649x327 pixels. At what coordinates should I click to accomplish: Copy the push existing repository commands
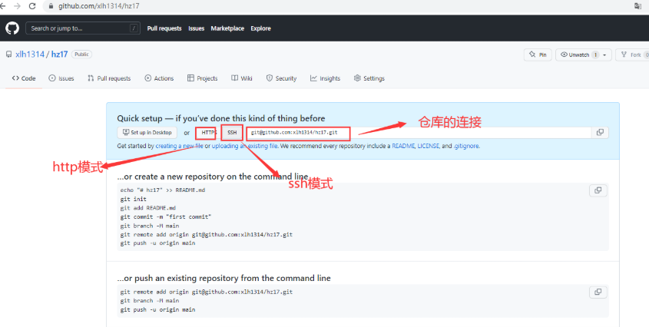(598, 292)
